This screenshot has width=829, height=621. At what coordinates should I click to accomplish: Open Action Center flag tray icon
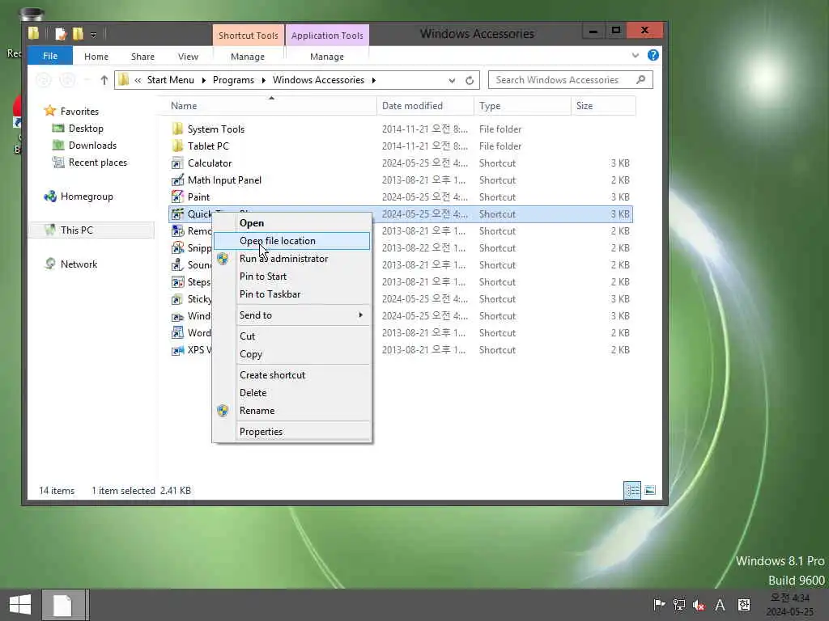point(659,605)
